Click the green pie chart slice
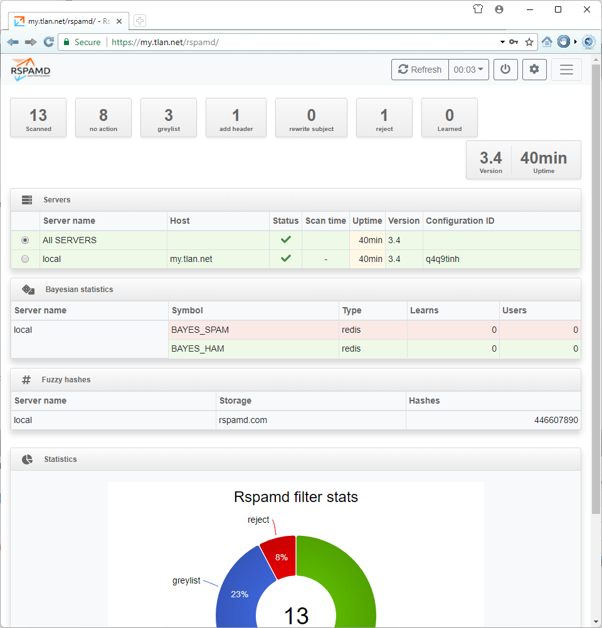Viewport: 602px width, 628px height. click(x=348, y=585)
